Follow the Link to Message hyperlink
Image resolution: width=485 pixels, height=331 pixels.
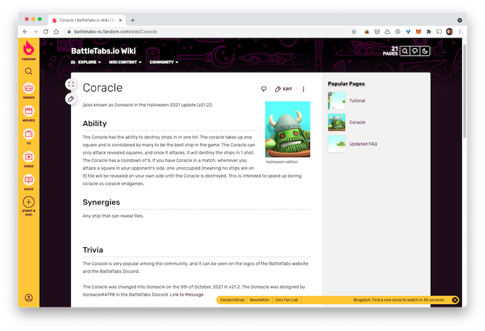187,295
